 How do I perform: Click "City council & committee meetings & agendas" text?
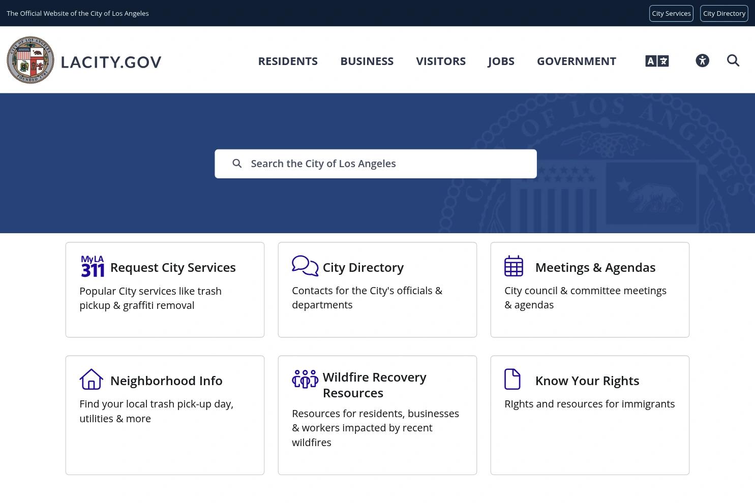pos(585,298)
